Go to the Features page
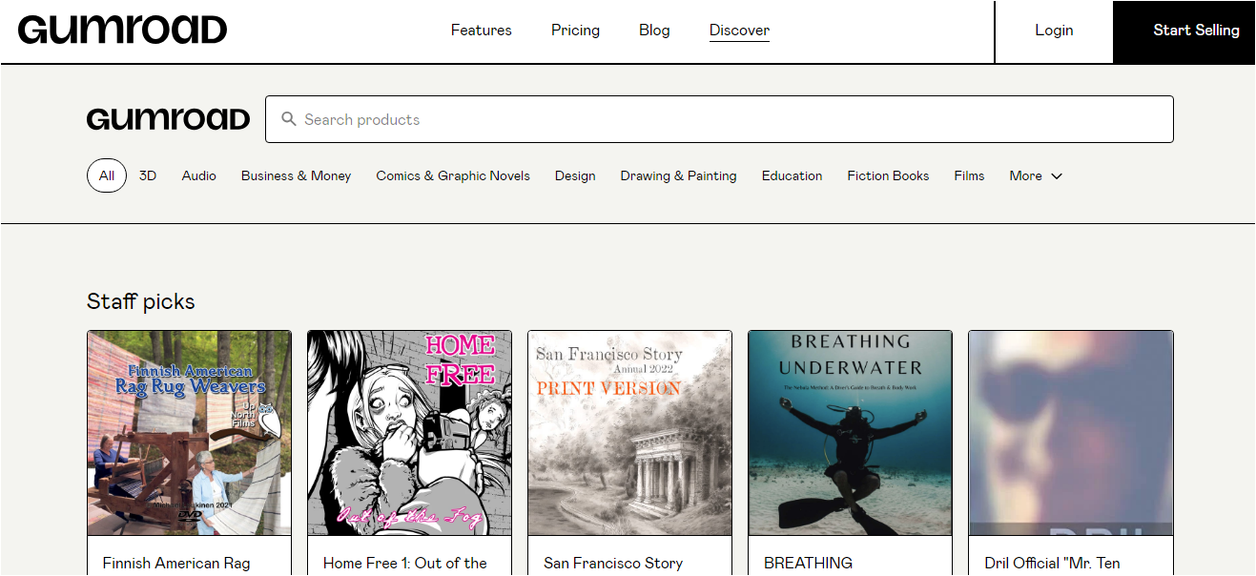This screenshot has height=576, width=1256. [x=481, y=31]
